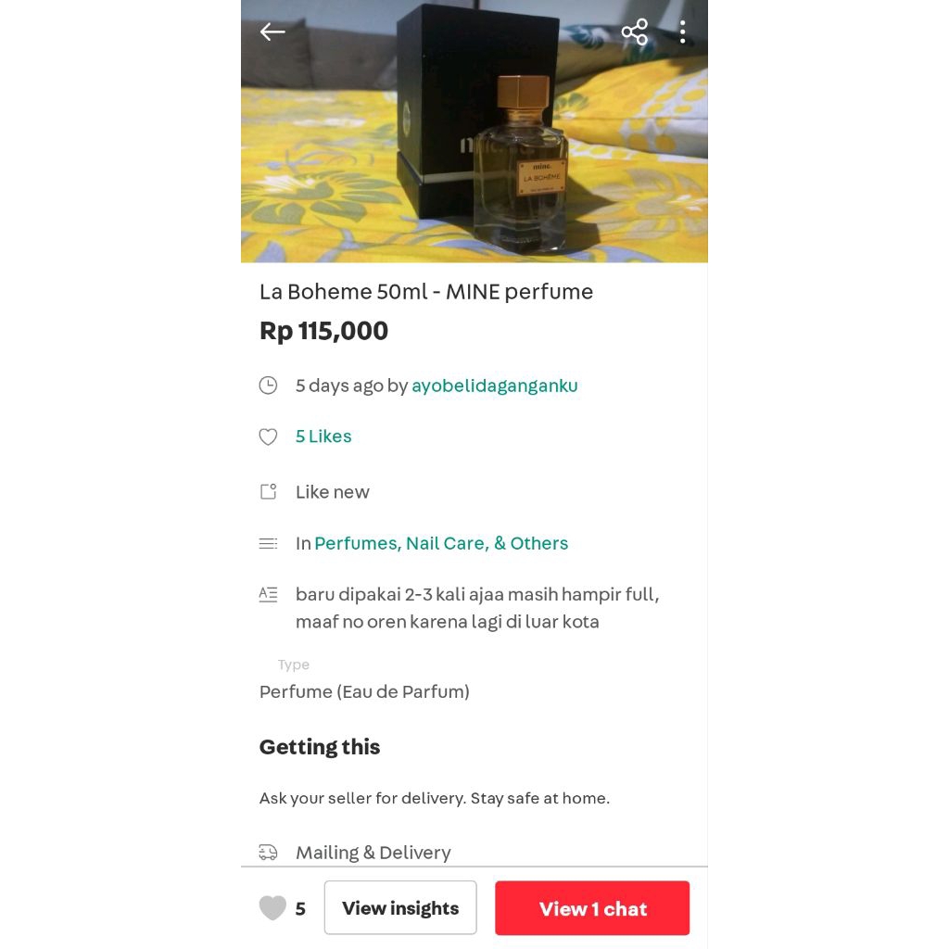
Task: Click the condition icon beside Like new
Action: 268,492
